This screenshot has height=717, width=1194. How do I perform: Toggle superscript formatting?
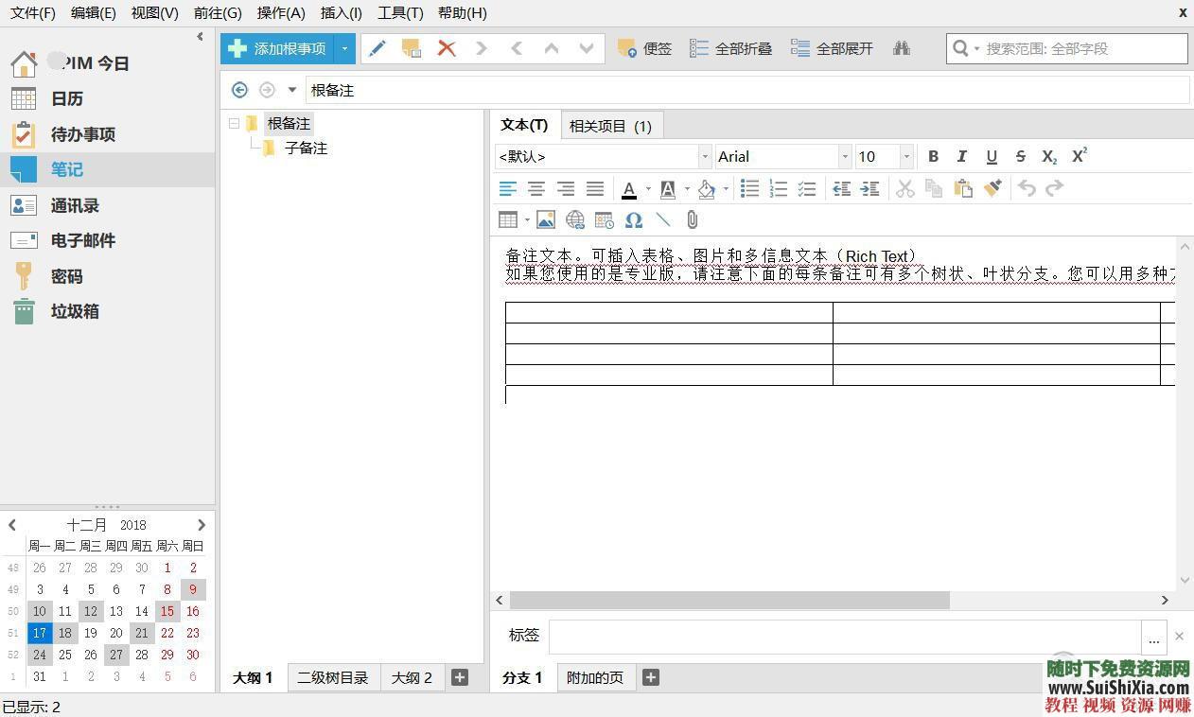[x=1079, y=157]
